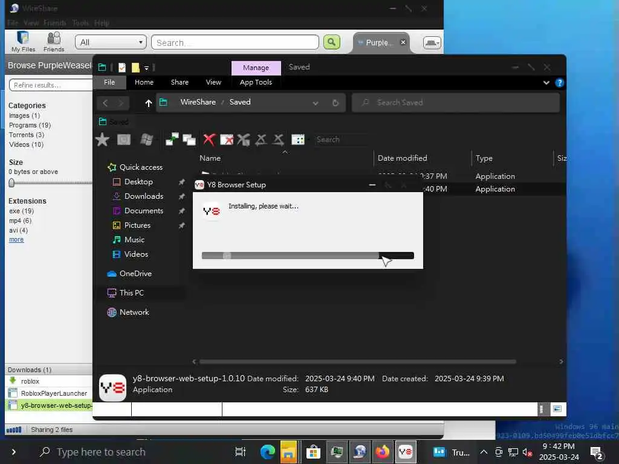This screenshot has width=619, height=464.
Task: Select y8-browser-web-setup download entry
Action: (50, 405)
